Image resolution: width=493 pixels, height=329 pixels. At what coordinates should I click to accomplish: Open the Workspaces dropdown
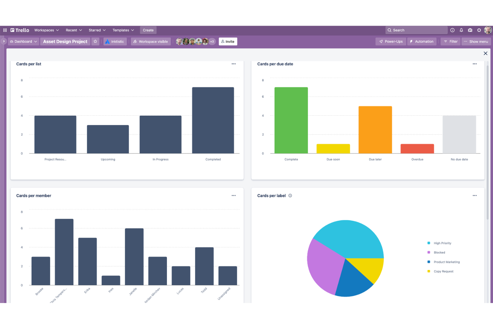pyautogui.click(x=46, y=30)
